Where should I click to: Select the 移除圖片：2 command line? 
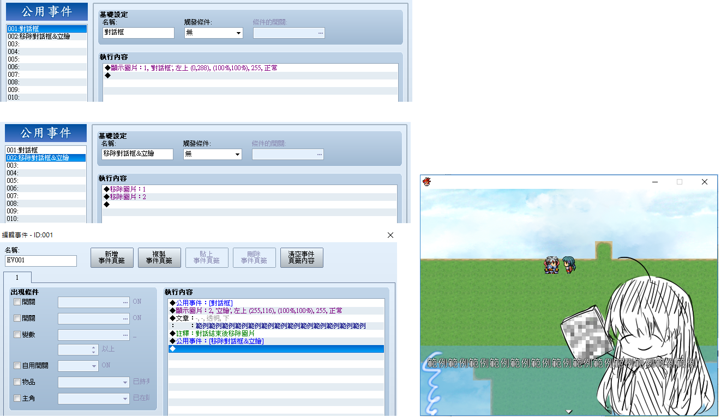(x=250, y=197)
